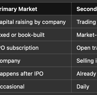This screenshot has height=95, width=97.
Task: Click the 'Company' cell in primary column
Action: click(36, 60)
